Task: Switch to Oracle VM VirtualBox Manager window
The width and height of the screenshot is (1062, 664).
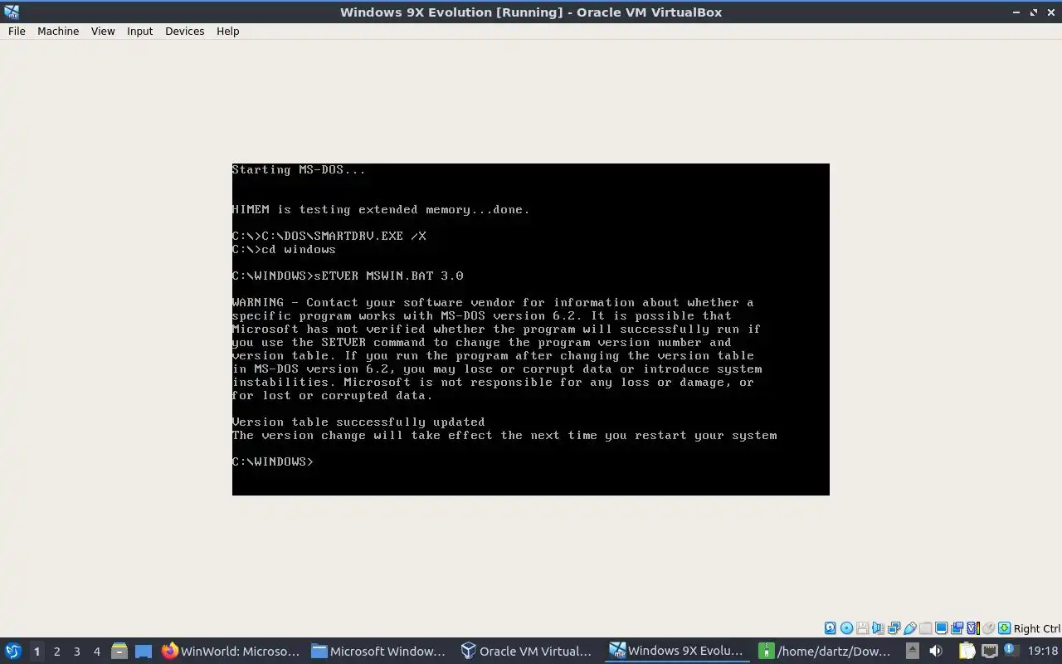Action: [529, 651]
